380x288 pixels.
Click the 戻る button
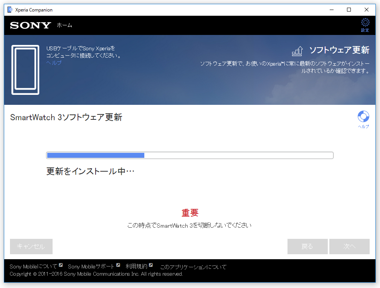[x=307, y=247]
